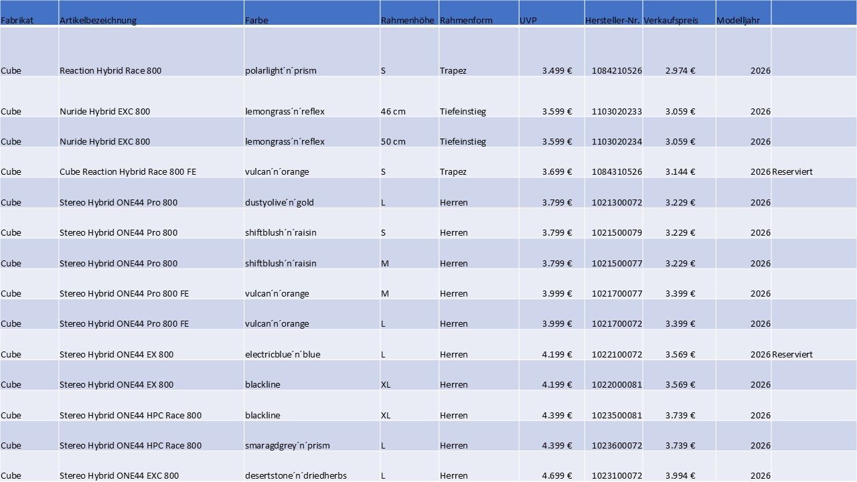Select the Artikelbezeichnung column header

click(x=98, y=20)
